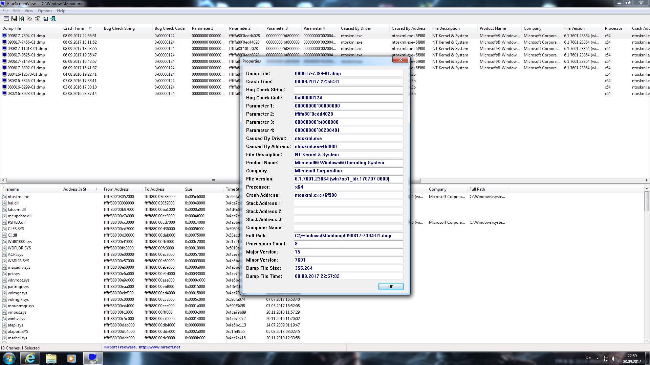
Task: Click the Bug Check Code value field
Action: [x=348, y=98]
